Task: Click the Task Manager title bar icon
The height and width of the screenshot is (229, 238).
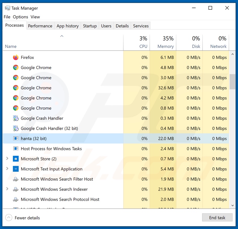Action: click(8, 8)
